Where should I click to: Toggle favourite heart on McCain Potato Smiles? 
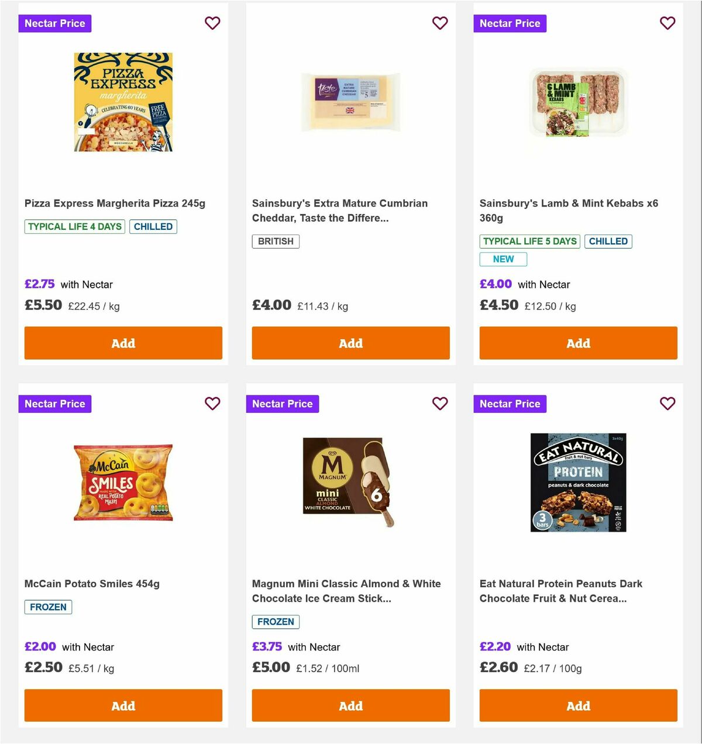tap(212, 404)
